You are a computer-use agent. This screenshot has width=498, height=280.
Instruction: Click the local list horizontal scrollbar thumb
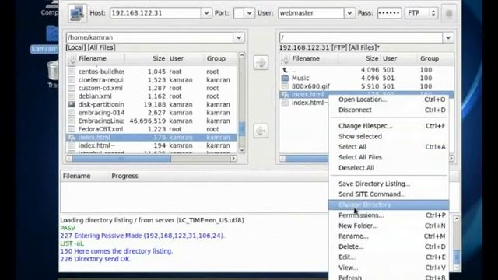tap(121, 159)
